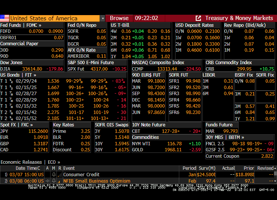Click the alert bell for NFIB Small Business Optimism
The height and width of the screenshot is (200, 277).
click(54, 181)
